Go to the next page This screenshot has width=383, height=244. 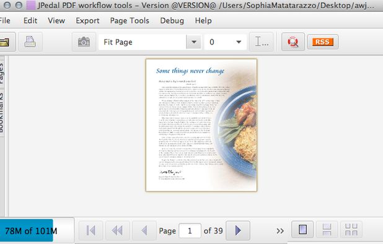tap(238, 230)
